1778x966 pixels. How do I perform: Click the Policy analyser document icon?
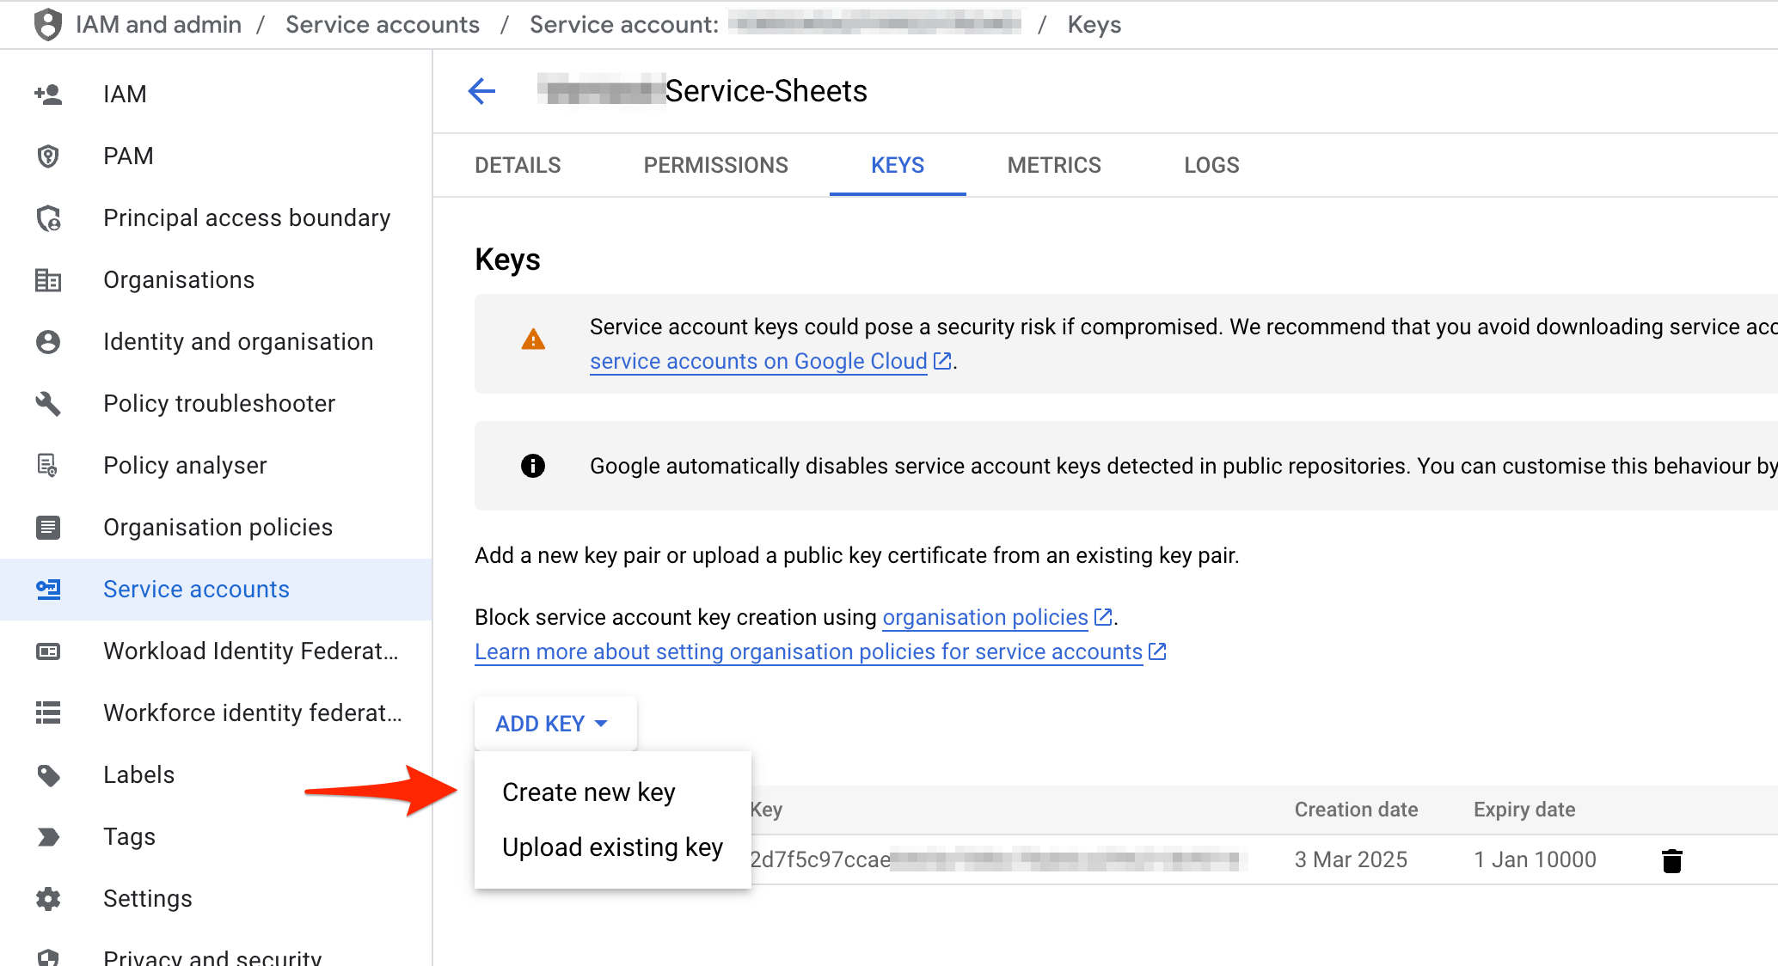[x=48, y=465]
